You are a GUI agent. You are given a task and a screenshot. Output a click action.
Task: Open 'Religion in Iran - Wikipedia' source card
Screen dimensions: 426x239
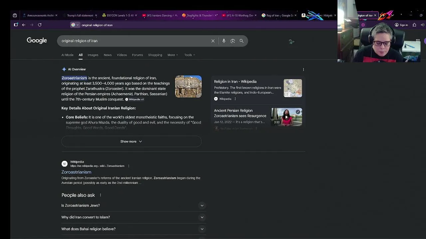235,82
